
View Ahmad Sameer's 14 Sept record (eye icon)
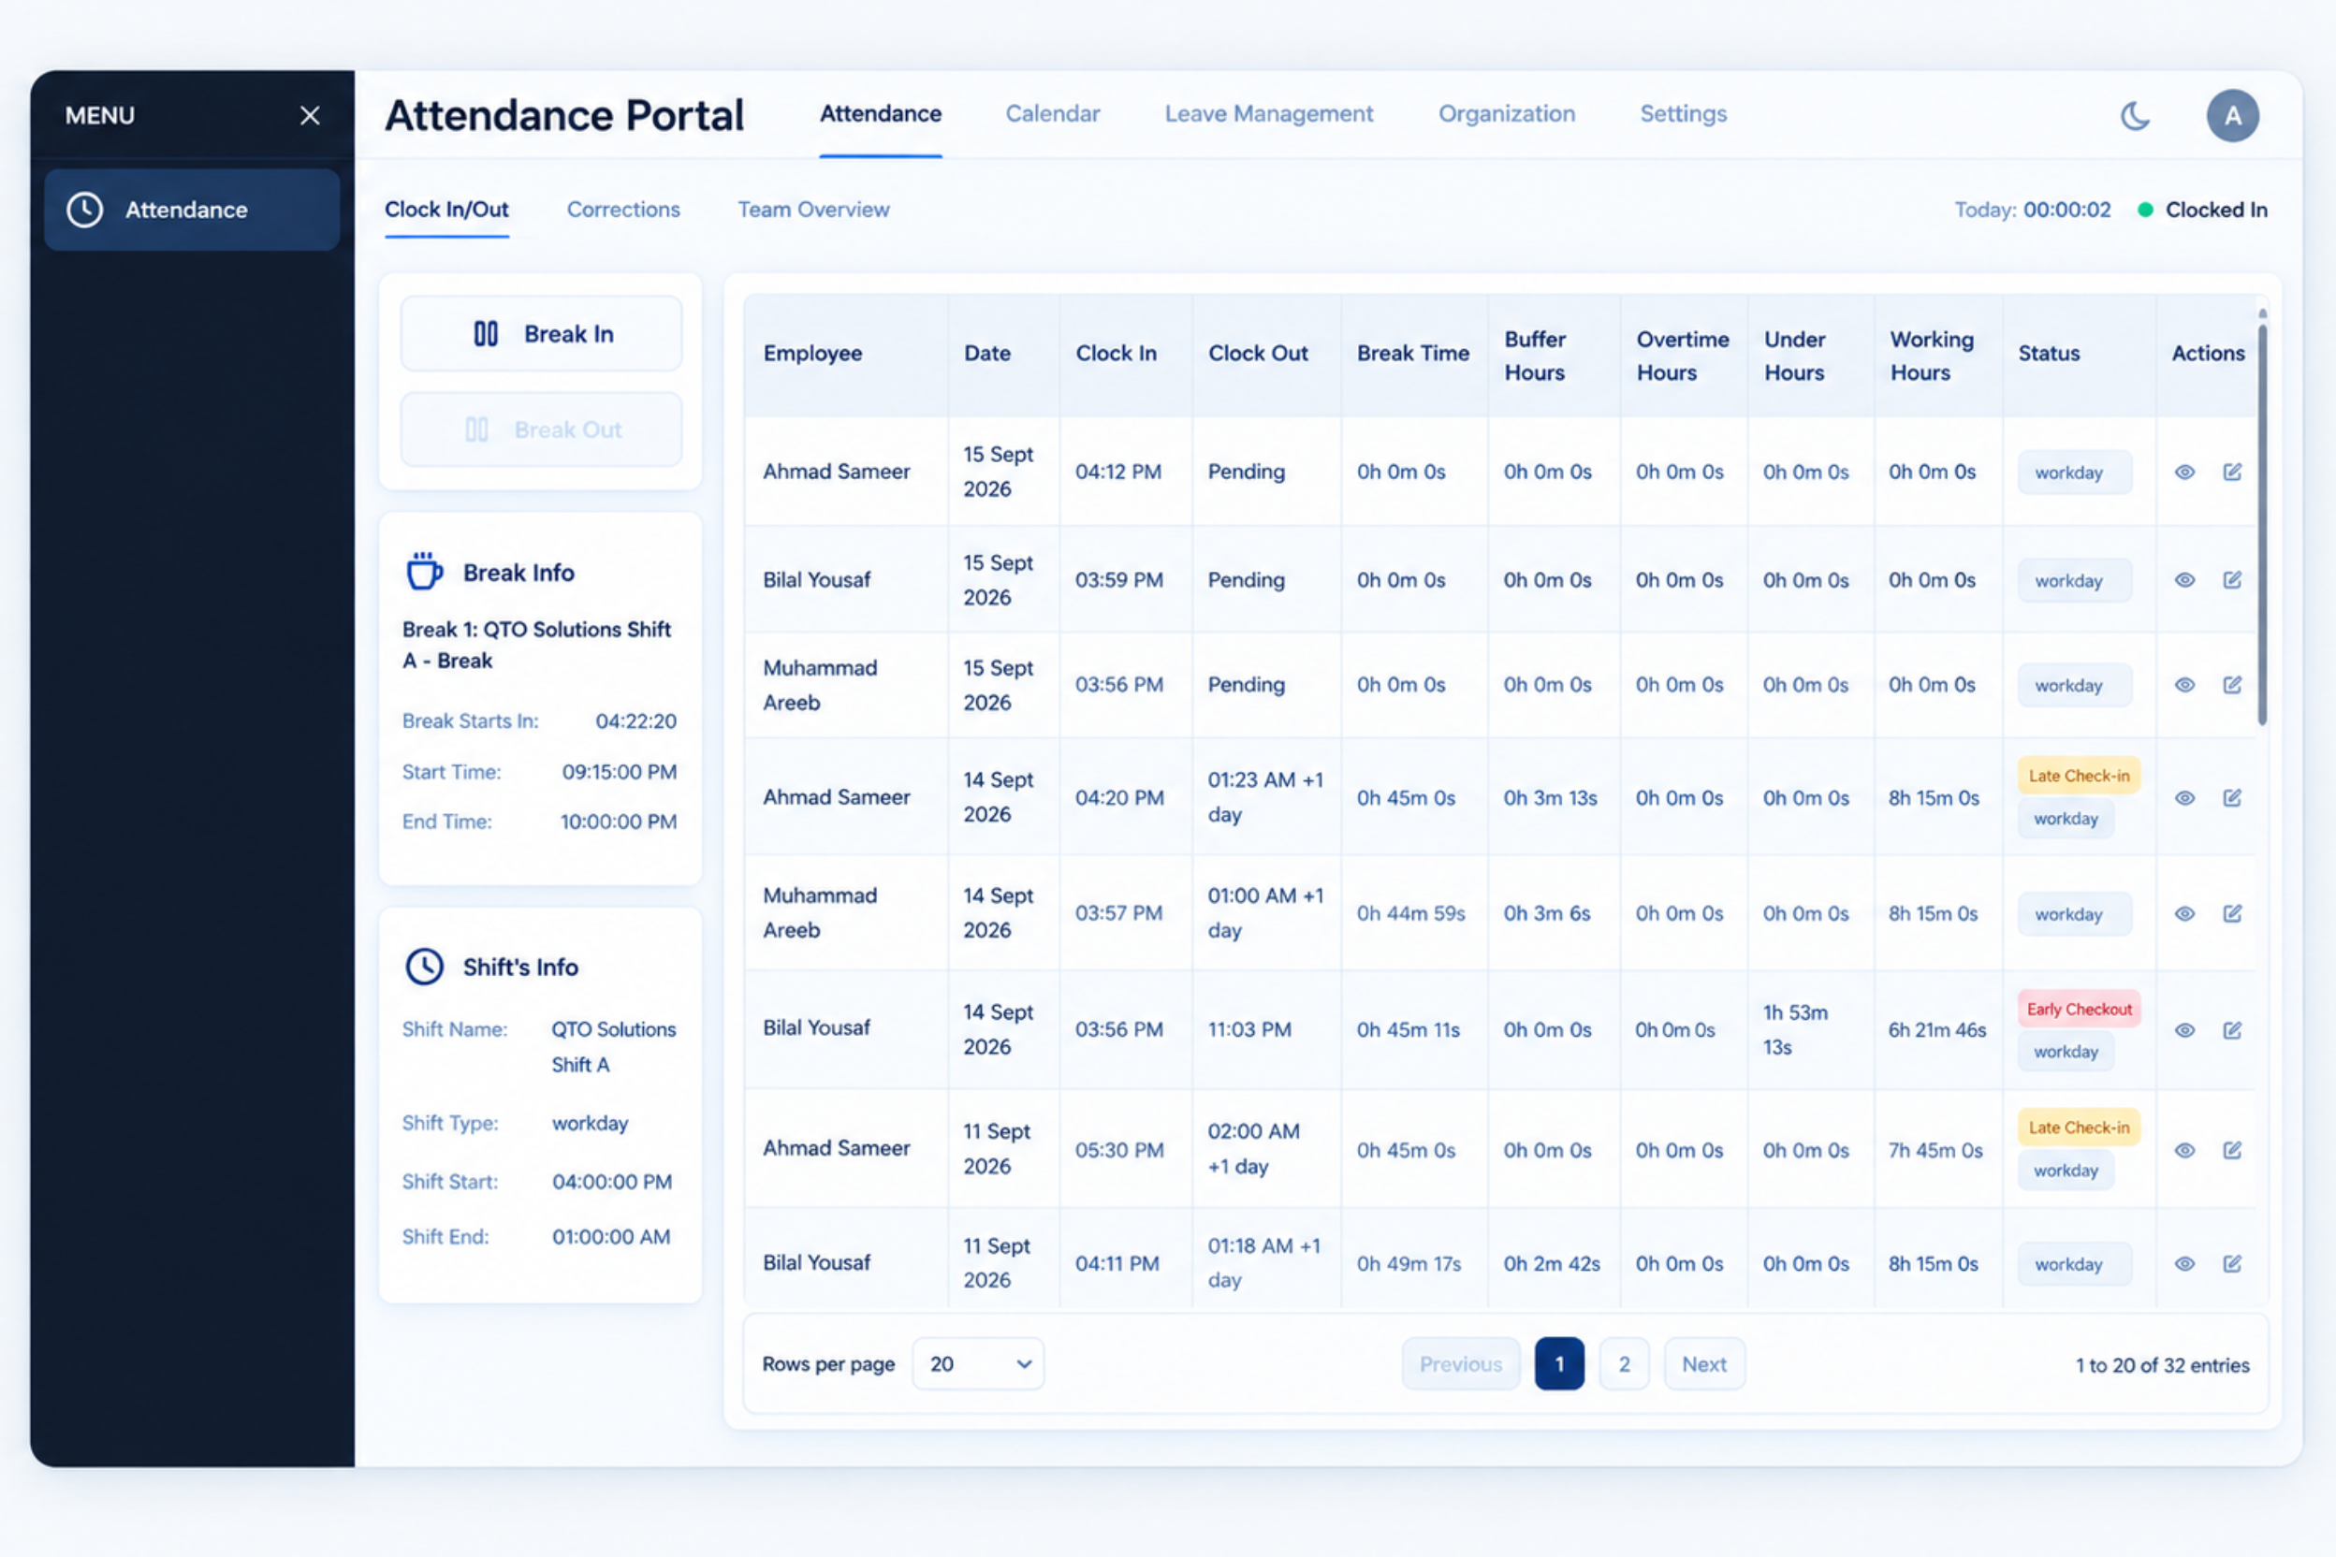point(2185,798)
